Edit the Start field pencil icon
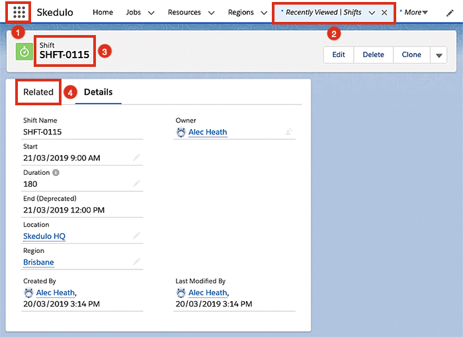Viewport: 463px width, 337px height. point(136,158)
